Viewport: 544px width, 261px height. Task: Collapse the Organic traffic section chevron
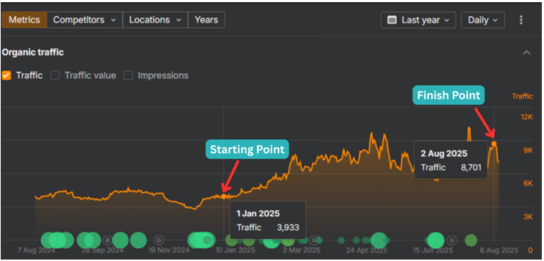coord(527,52)
